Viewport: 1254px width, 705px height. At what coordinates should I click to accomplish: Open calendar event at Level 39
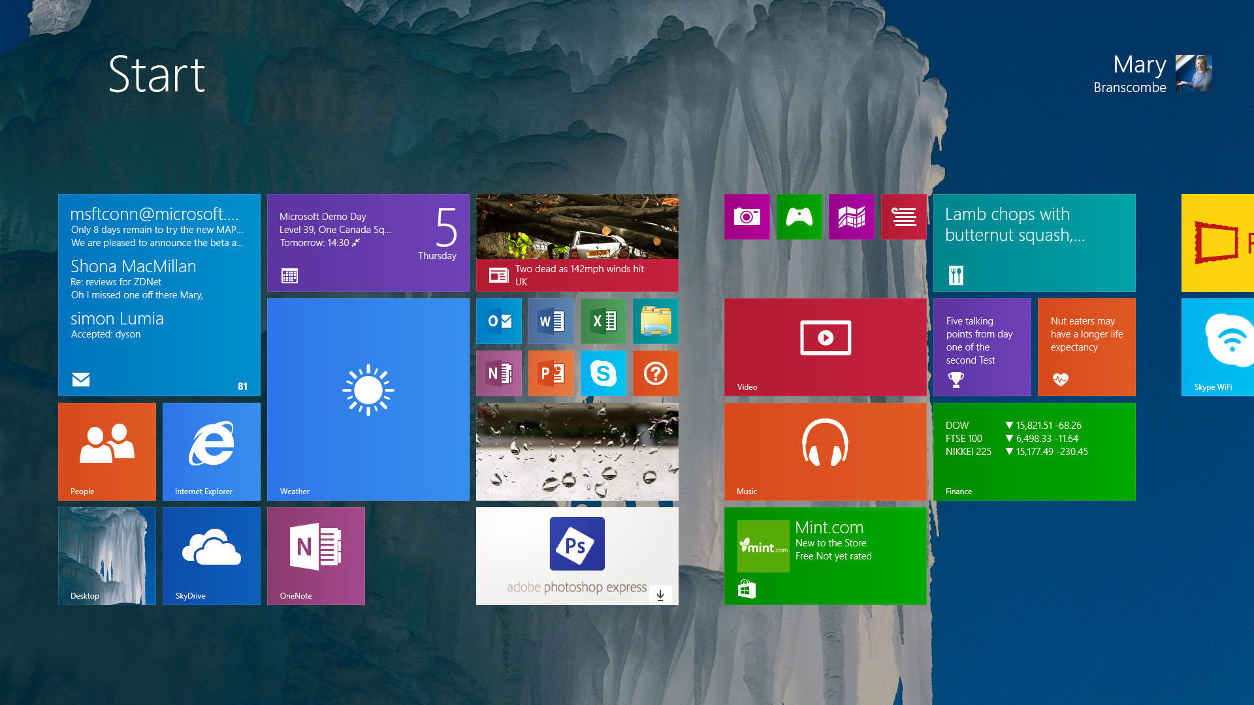click(368, 241)
